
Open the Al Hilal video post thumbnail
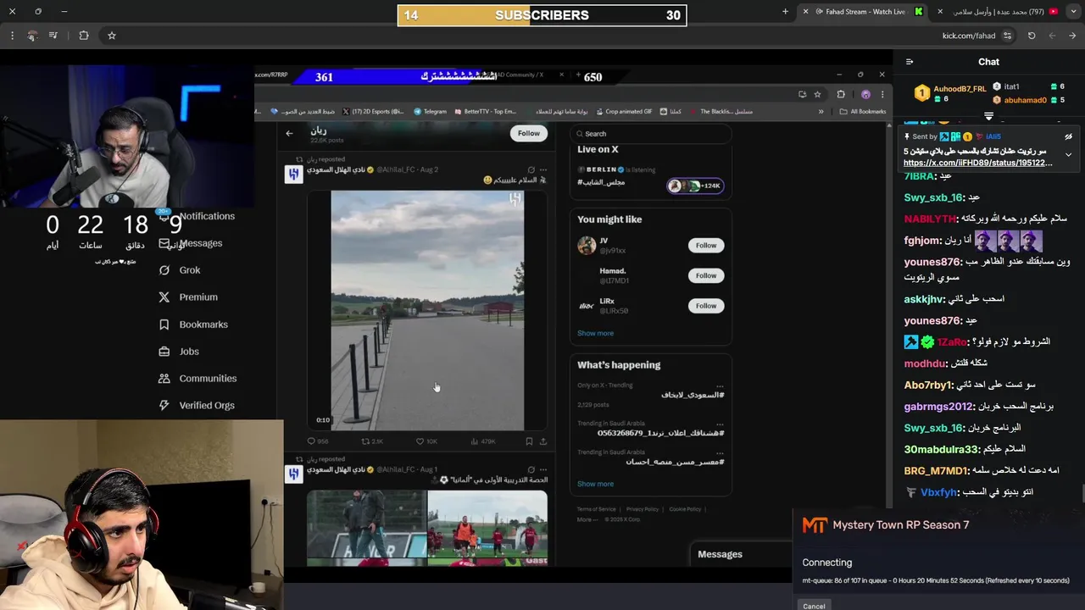pos(427,310)
